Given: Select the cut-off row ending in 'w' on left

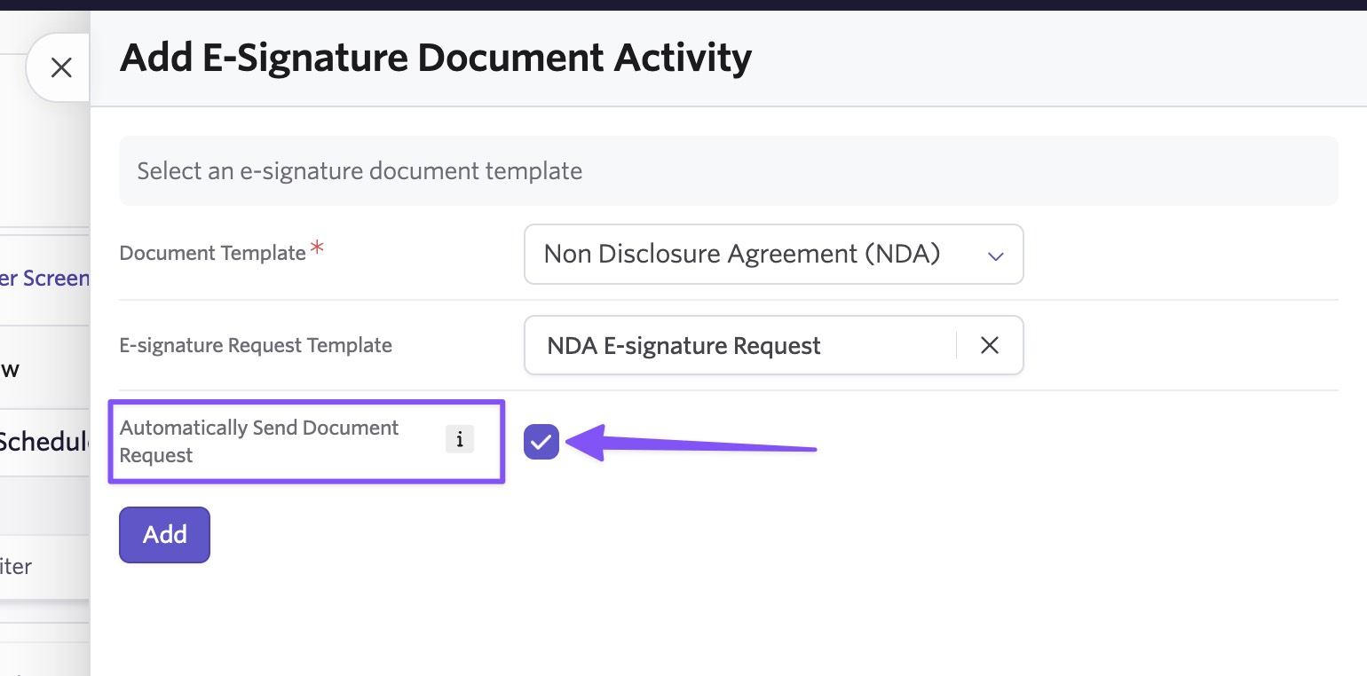Looking at the screenshot, I should [x=10, y=369].
